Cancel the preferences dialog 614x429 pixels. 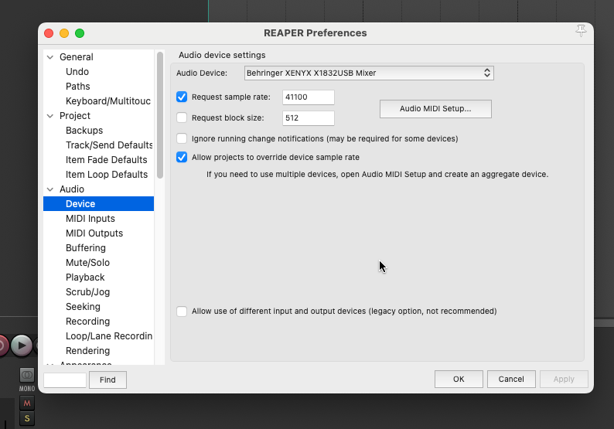tap(511, 379)
